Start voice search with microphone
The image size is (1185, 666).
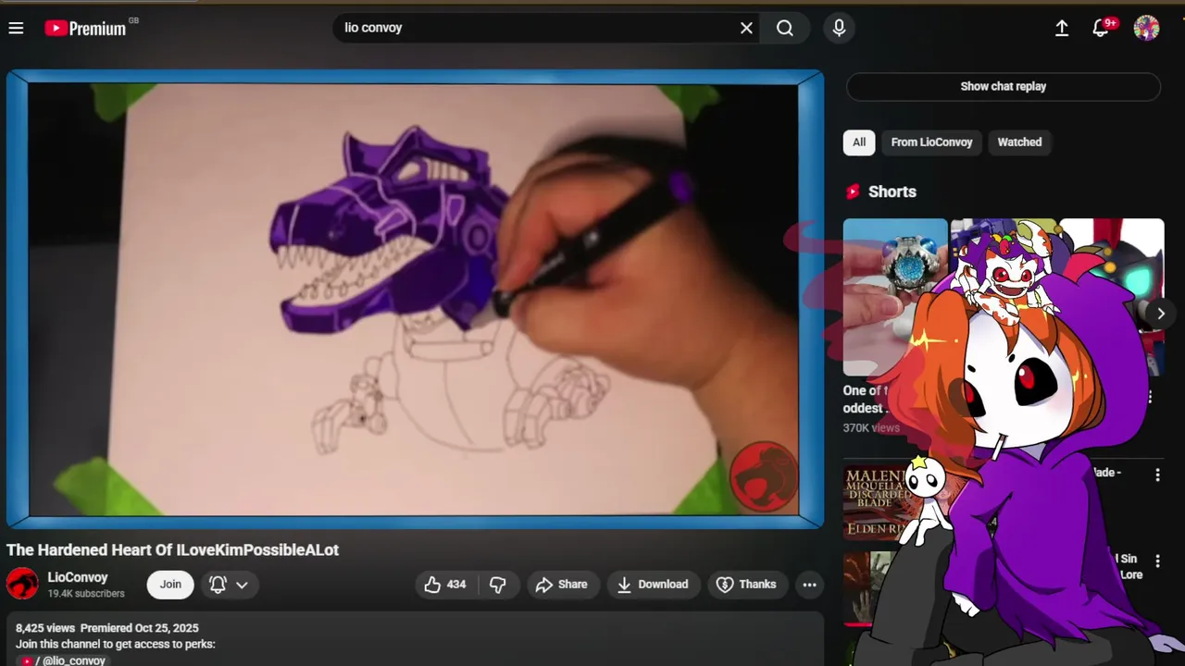(839, 28)
